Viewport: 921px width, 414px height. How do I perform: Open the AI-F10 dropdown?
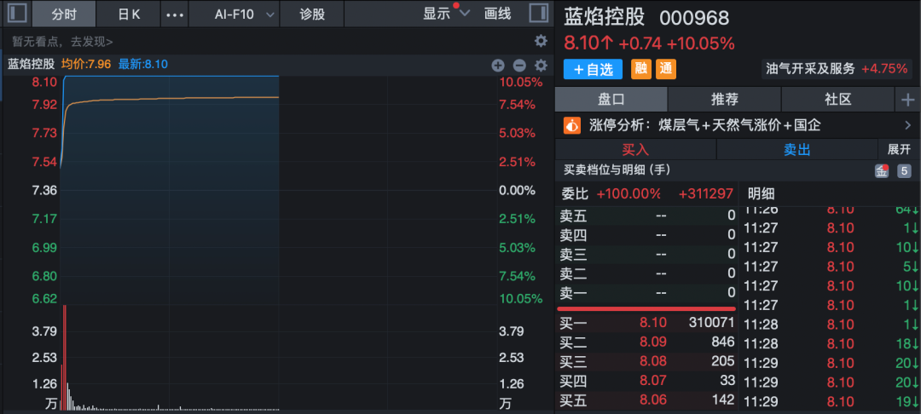pyautogui.click(x=244, y=14)
